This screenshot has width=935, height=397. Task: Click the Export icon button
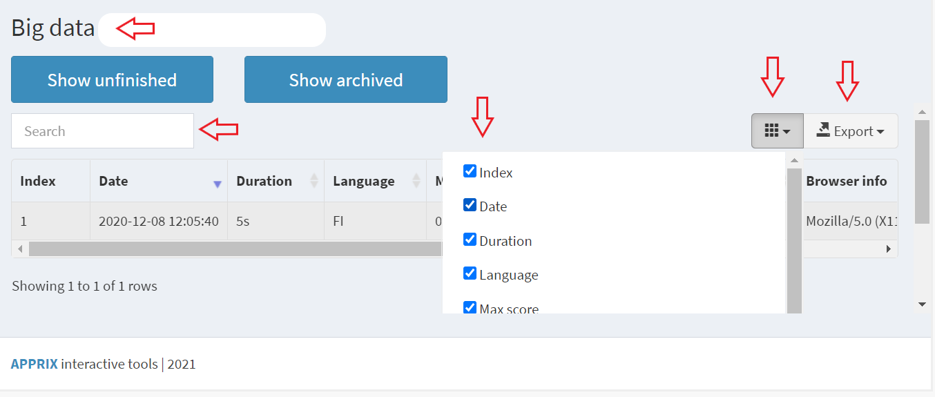(851, 131)
